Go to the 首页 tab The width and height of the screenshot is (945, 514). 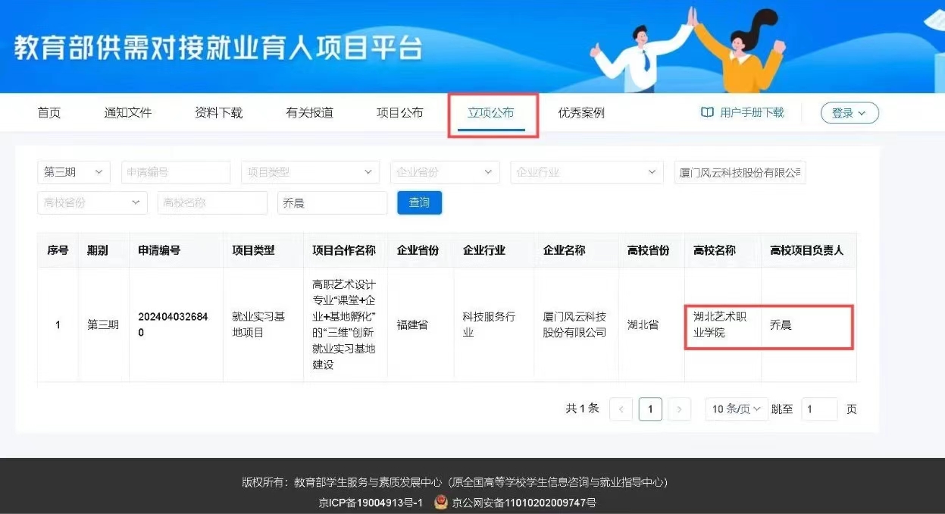(x=49, y=113)
